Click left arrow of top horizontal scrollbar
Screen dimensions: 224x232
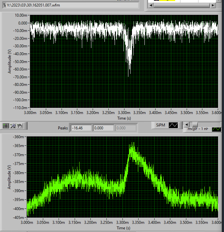(x=151, y=6)
